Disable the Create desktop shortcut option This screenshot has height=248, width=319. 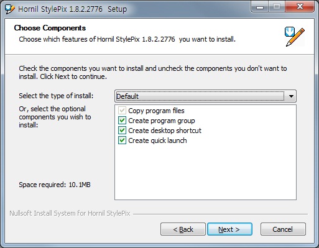coord(122,131)
